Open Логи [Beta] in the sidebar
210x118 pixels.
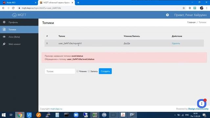coord(19,37)
